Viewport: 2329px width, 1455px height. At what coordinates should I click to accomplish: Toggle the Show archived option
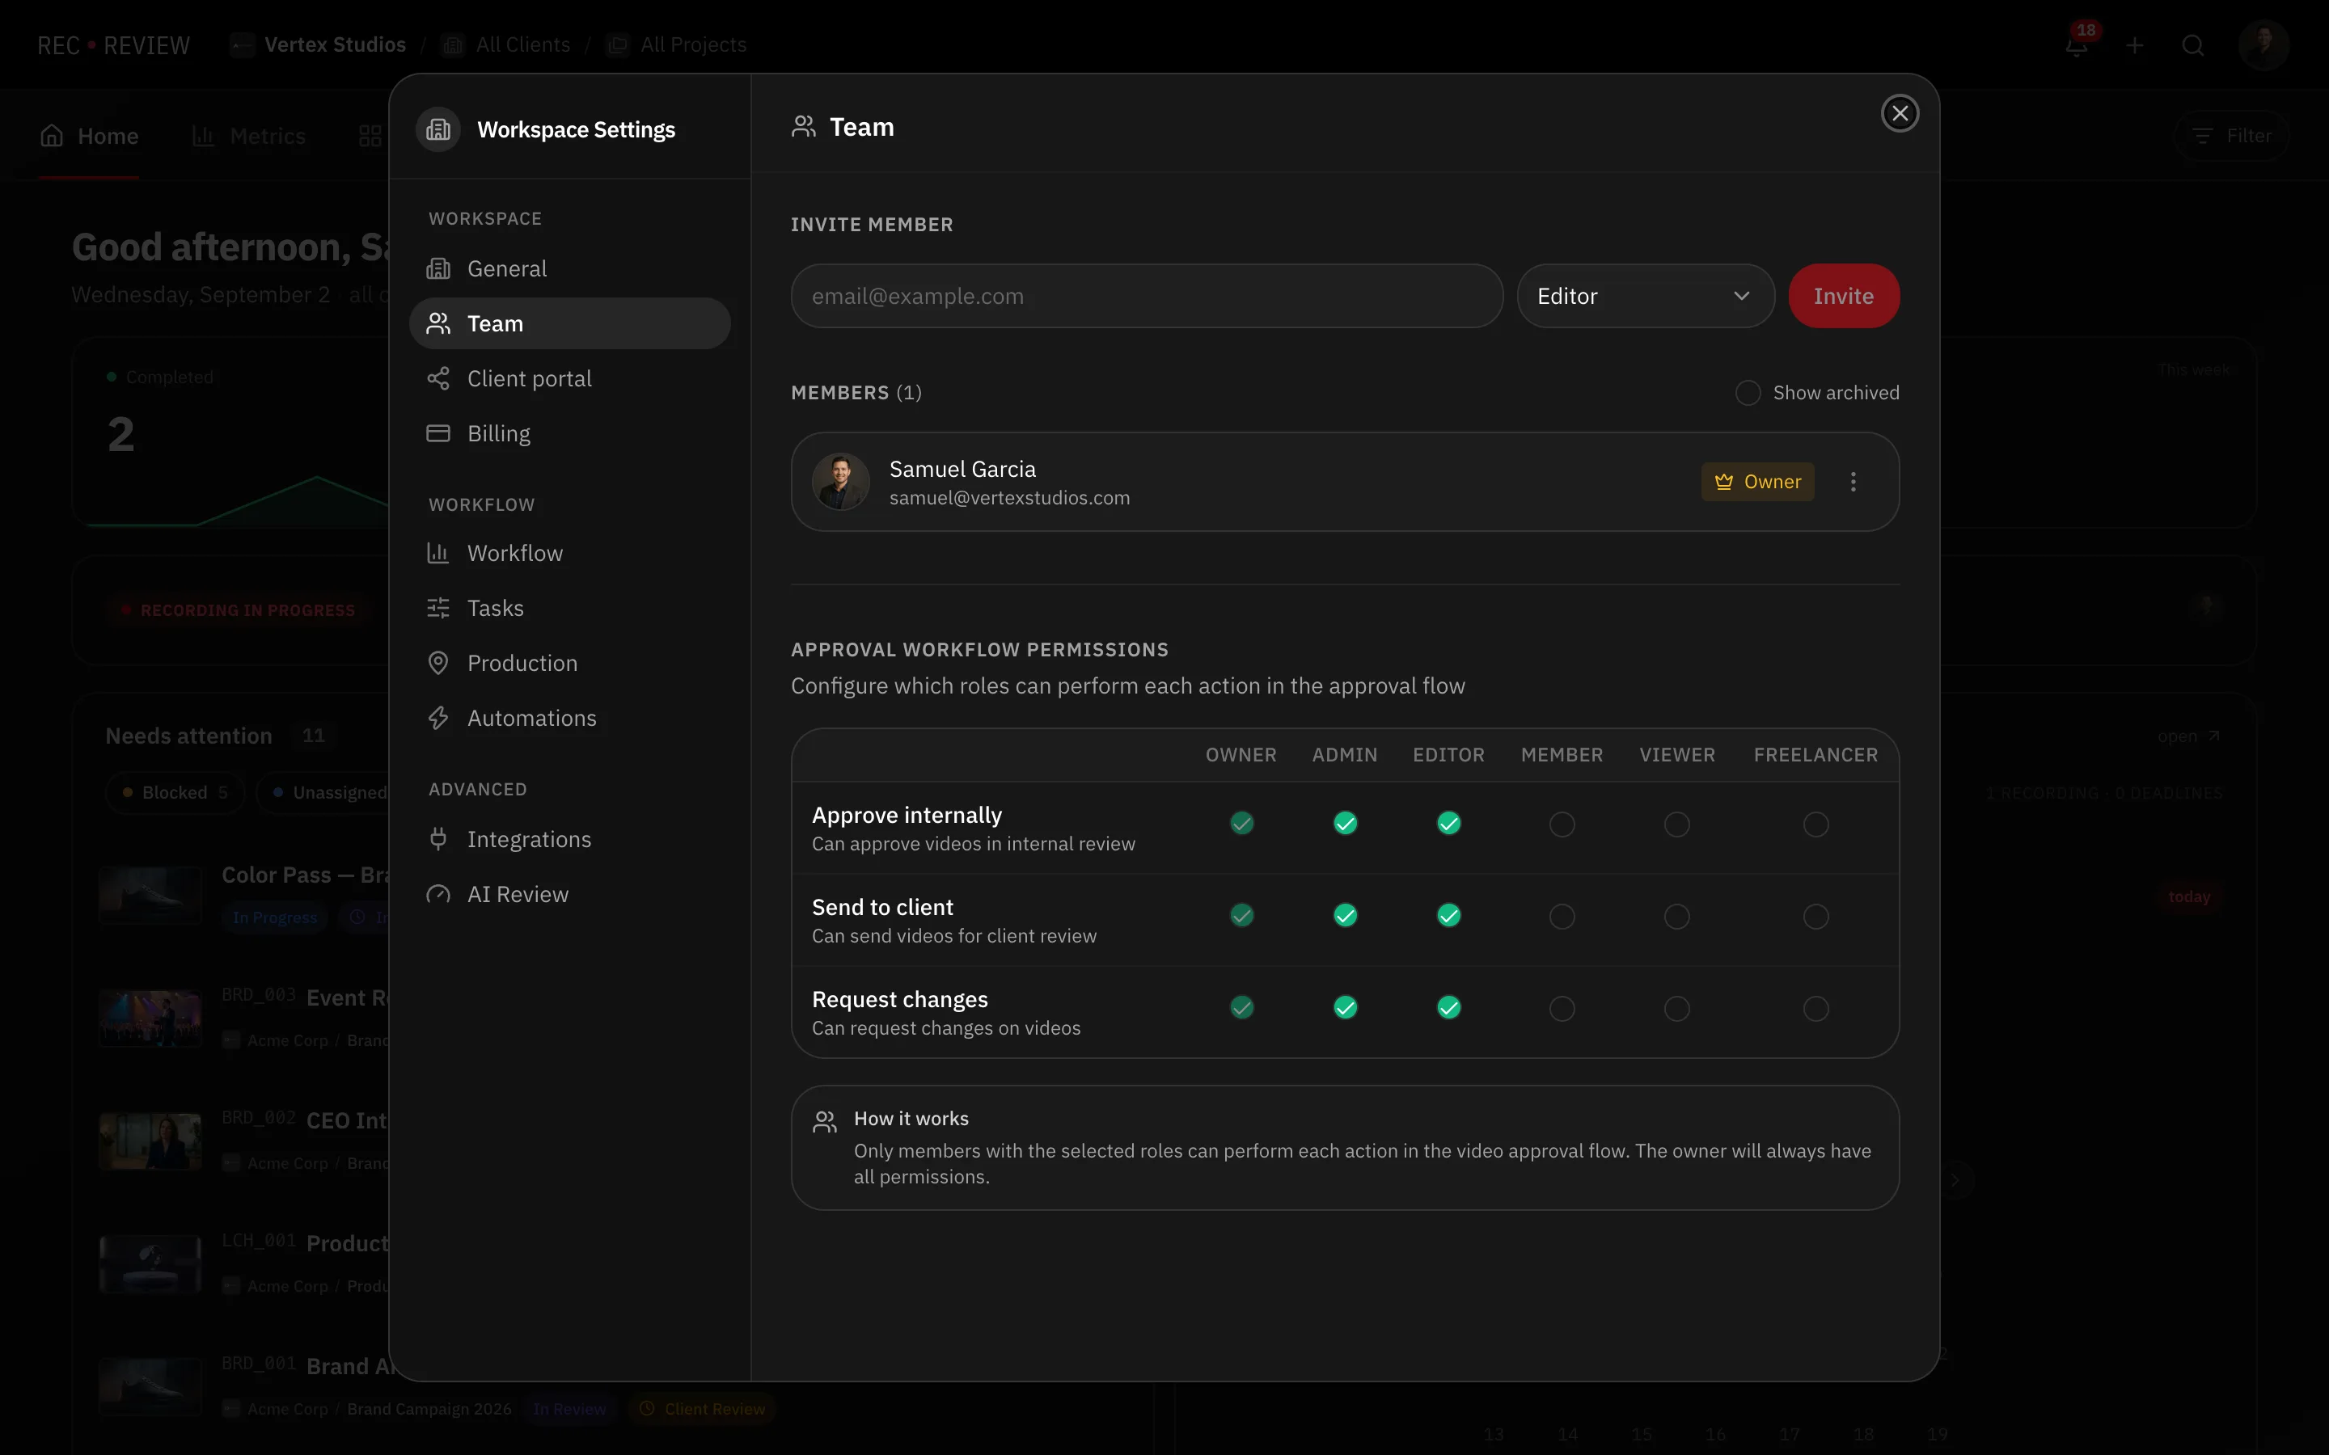click(x=1748, y=393)
